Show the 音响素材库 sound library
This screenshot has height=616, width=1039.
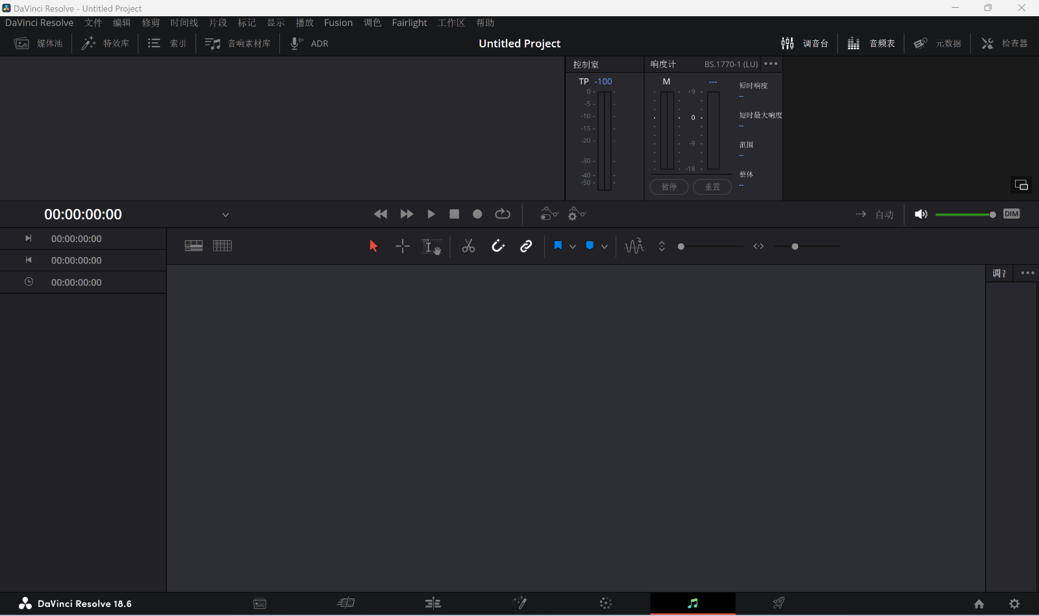pyautogui.click(x=237, y=43)
